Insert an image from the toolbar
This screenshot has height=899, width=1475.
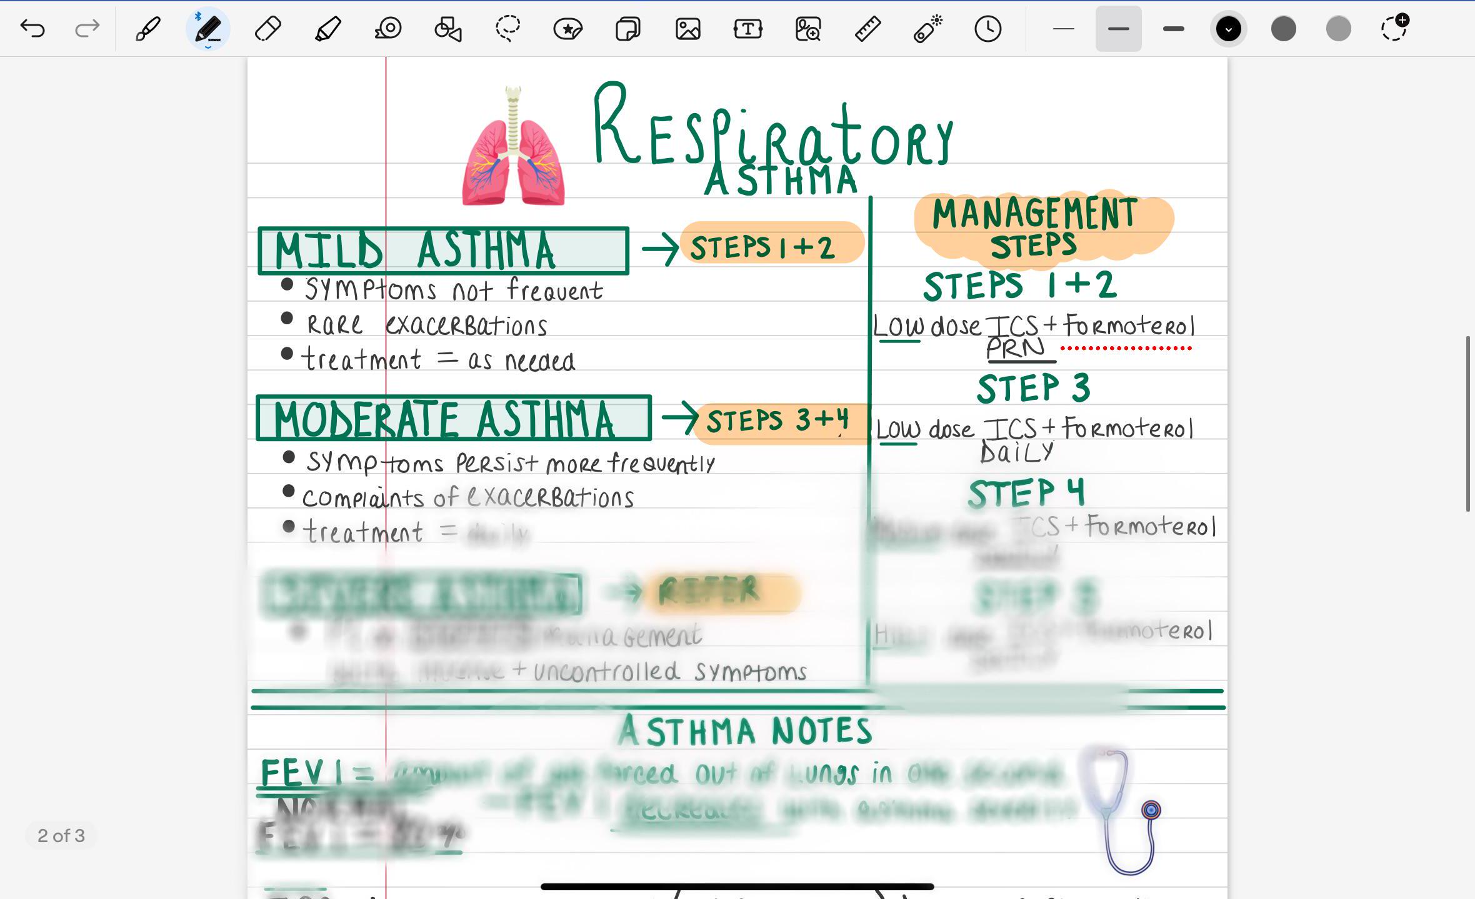pyautogui.click(x=687, y=29)
